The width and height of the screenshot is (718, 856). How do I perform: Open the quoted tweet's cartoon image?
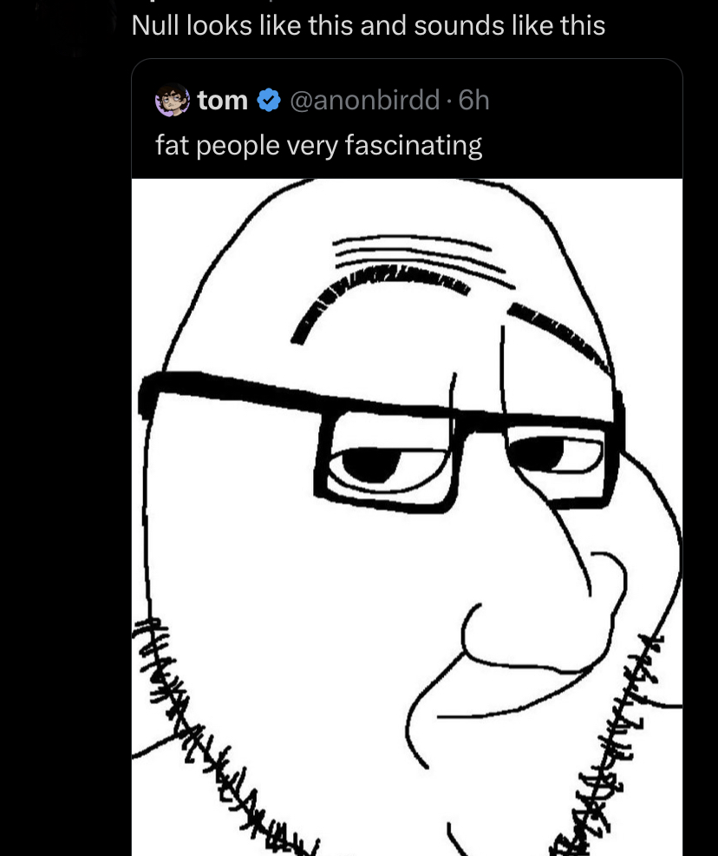click(407, 517)
